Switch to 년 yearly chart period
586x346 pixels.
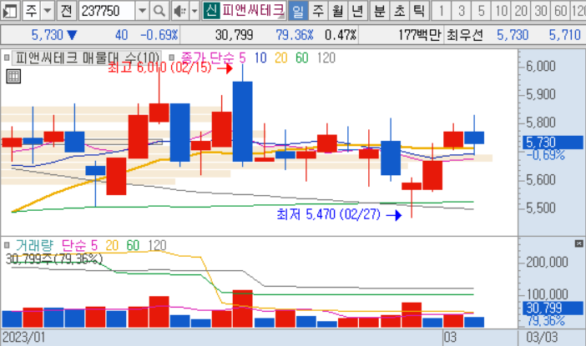coord(357,11)
